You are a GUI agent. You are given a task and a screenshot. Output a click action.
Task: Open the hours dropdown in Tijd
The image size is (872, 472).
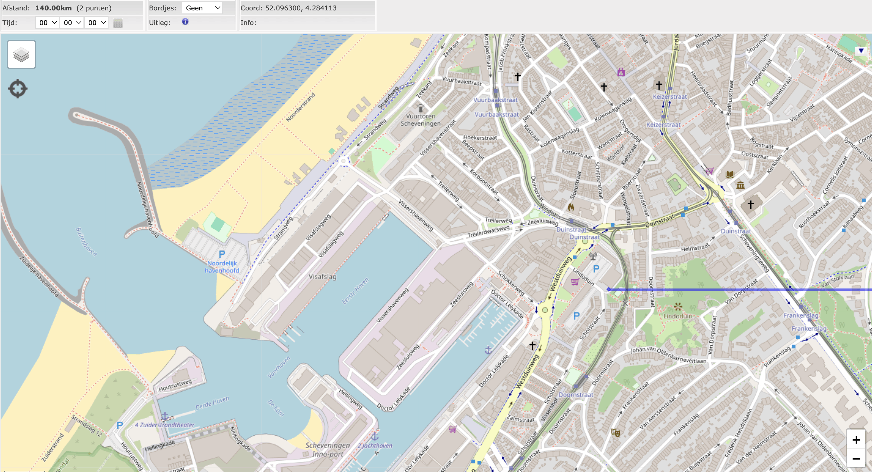click(x=47, y=23)
